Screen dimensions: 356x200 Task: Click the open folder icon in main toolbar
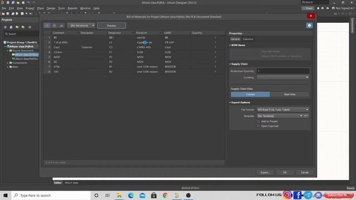pos(3,13)
